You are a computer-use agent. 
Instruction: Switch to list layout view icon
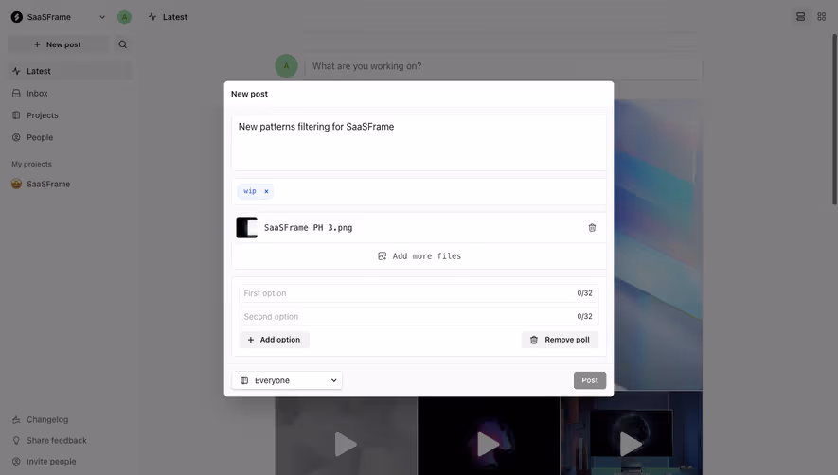tap(800, 17)
